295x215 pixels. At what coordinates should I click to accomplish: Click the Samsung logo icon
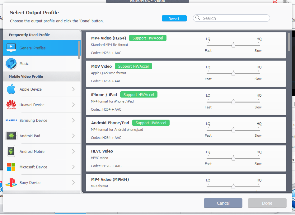11,120
